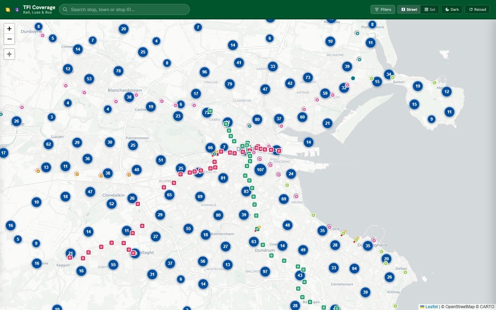Expand the 83 stop cluster
Screen dimensions: 496x310
tap(246, 191)
